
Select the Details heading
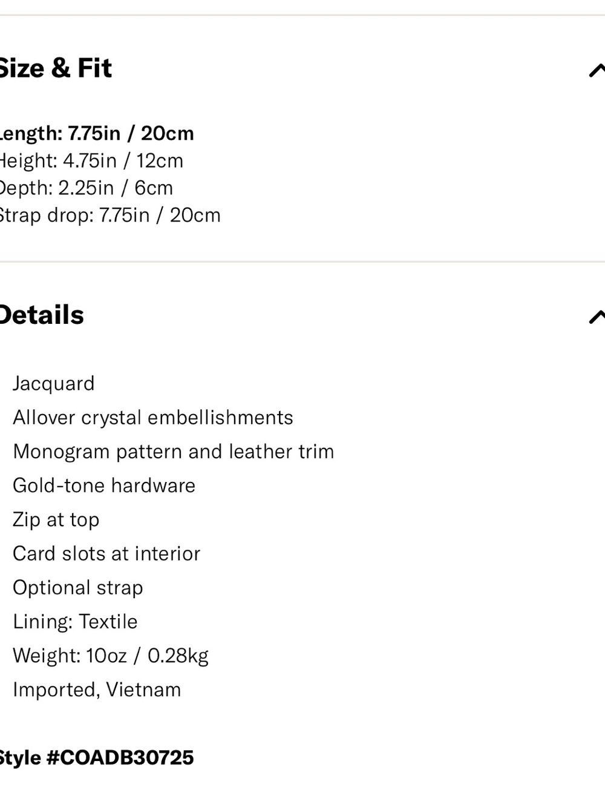42,315
